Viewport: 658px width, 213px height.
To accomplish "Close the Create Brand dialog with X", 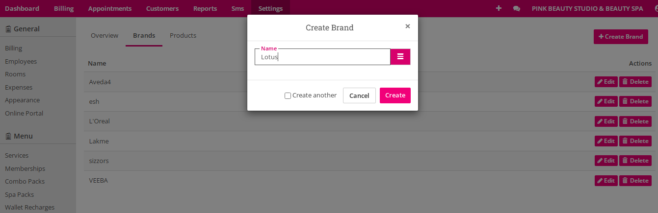I will pyautogui.click(x=407, y=26).
